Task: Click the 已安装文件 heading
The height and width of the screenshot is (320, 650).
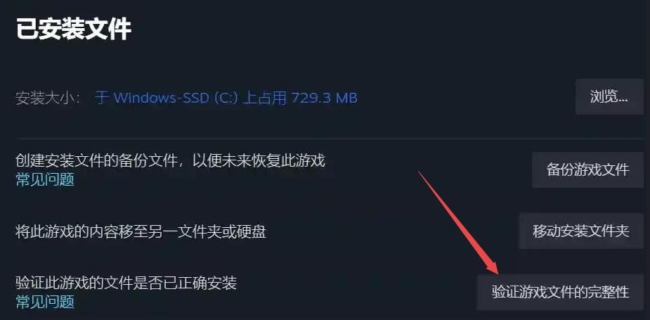Action: pyautogui.click(x=74, y=29)
